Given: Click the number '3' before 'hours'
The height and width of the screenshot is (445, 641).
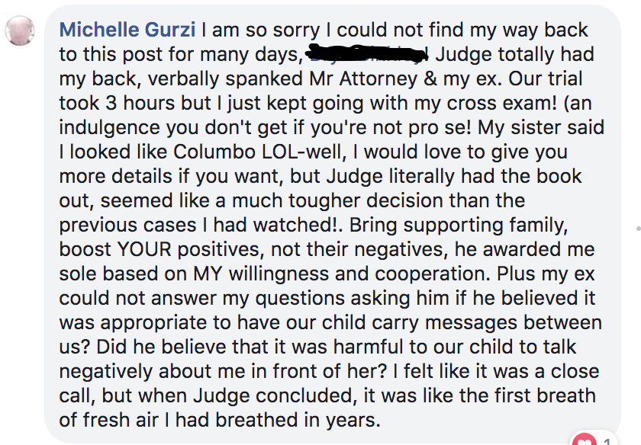Looking at the screenshot, I should point(111,104).
